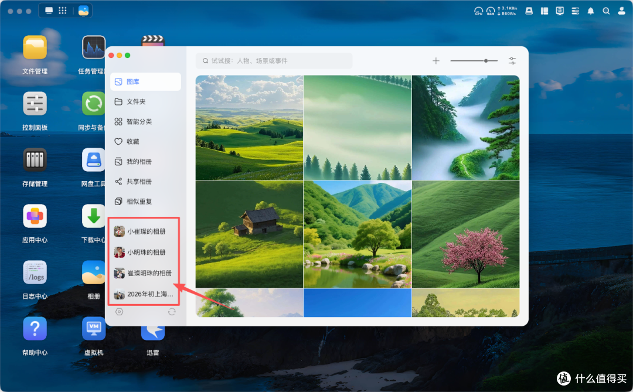The height and width of the screenshot is (392, 633).
Task: Click the refresh icon at sidebar bottom
Action: (172, 312)
